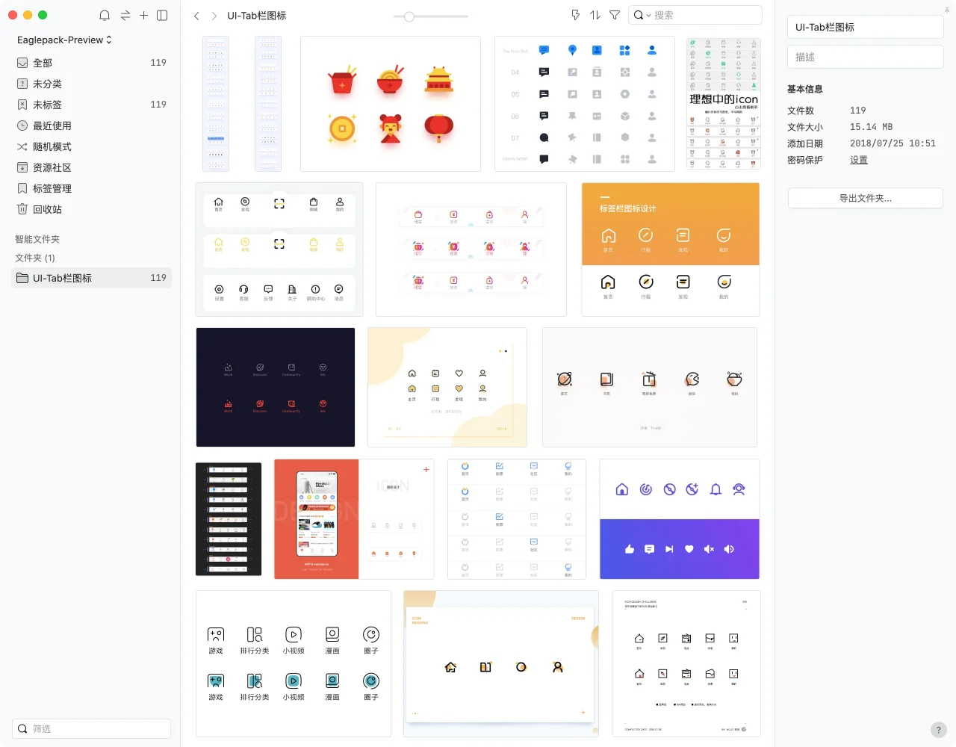Click the pin icon in the toolbar
The width and height of the screenshot is (956, 747).
pos(576,15)
